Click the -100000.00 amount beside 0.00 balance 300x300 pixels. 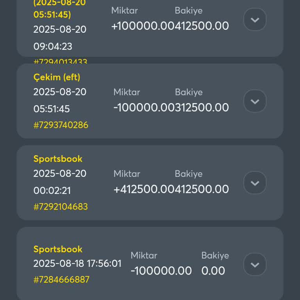click(x=161, y=271)
